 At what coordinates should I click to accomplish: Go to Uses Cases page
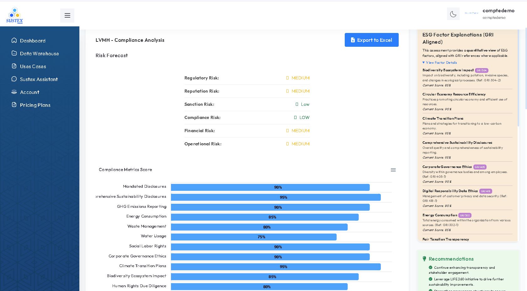33,67
